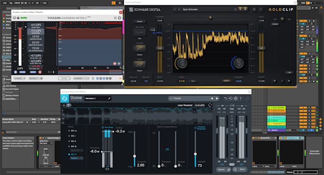The width and height of the screenshot is (324, 175).
Task: Click the -14.0 LUFS target field
Action: coord(199,105)
